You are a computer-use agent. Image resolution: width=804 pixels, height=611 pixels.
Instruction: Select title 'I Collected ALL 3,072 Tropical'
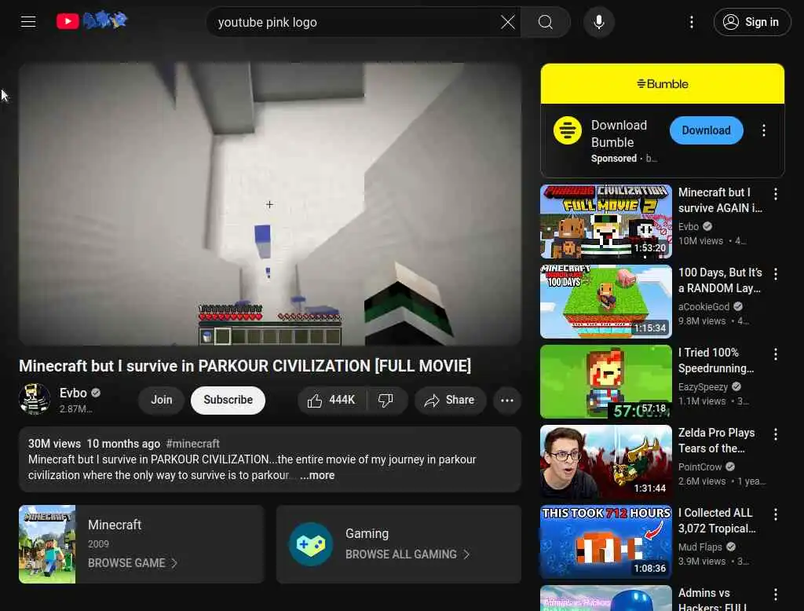(x=717, y=520)
